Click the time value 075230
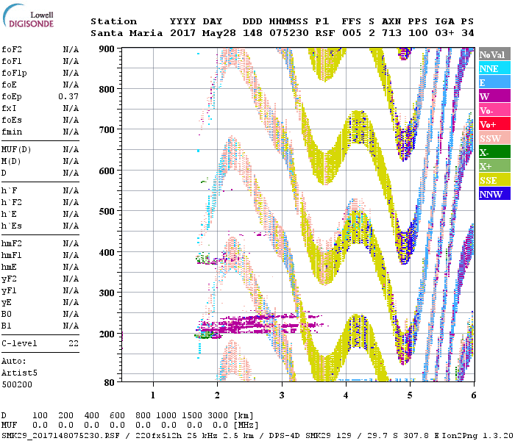This screenshot has height=441, width=515. click(289, 33)
